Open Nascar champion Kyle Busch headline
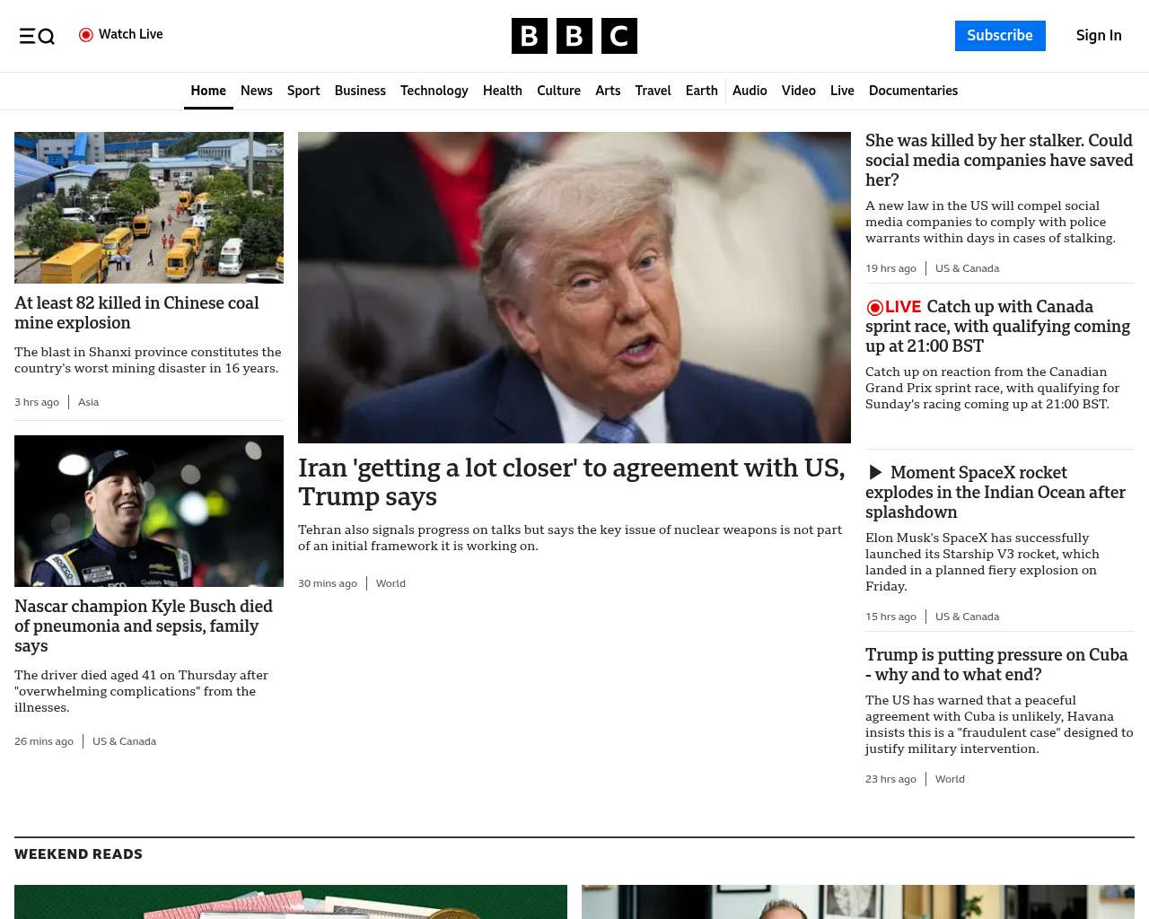Viewport: 1149px width, 919px height. tap(144, 626)
